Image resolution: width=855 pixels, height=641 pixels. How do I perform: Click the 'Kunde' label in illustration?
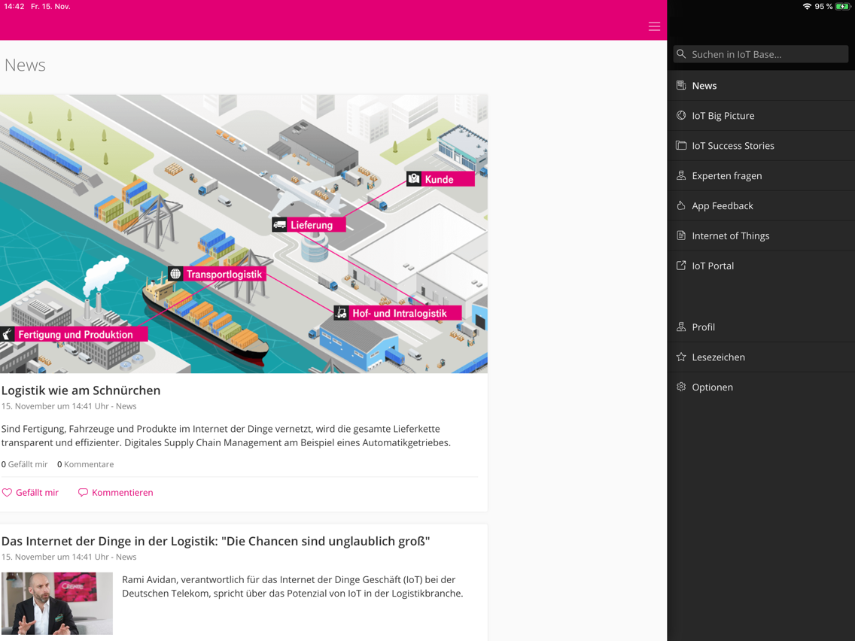tap(439, 179)
